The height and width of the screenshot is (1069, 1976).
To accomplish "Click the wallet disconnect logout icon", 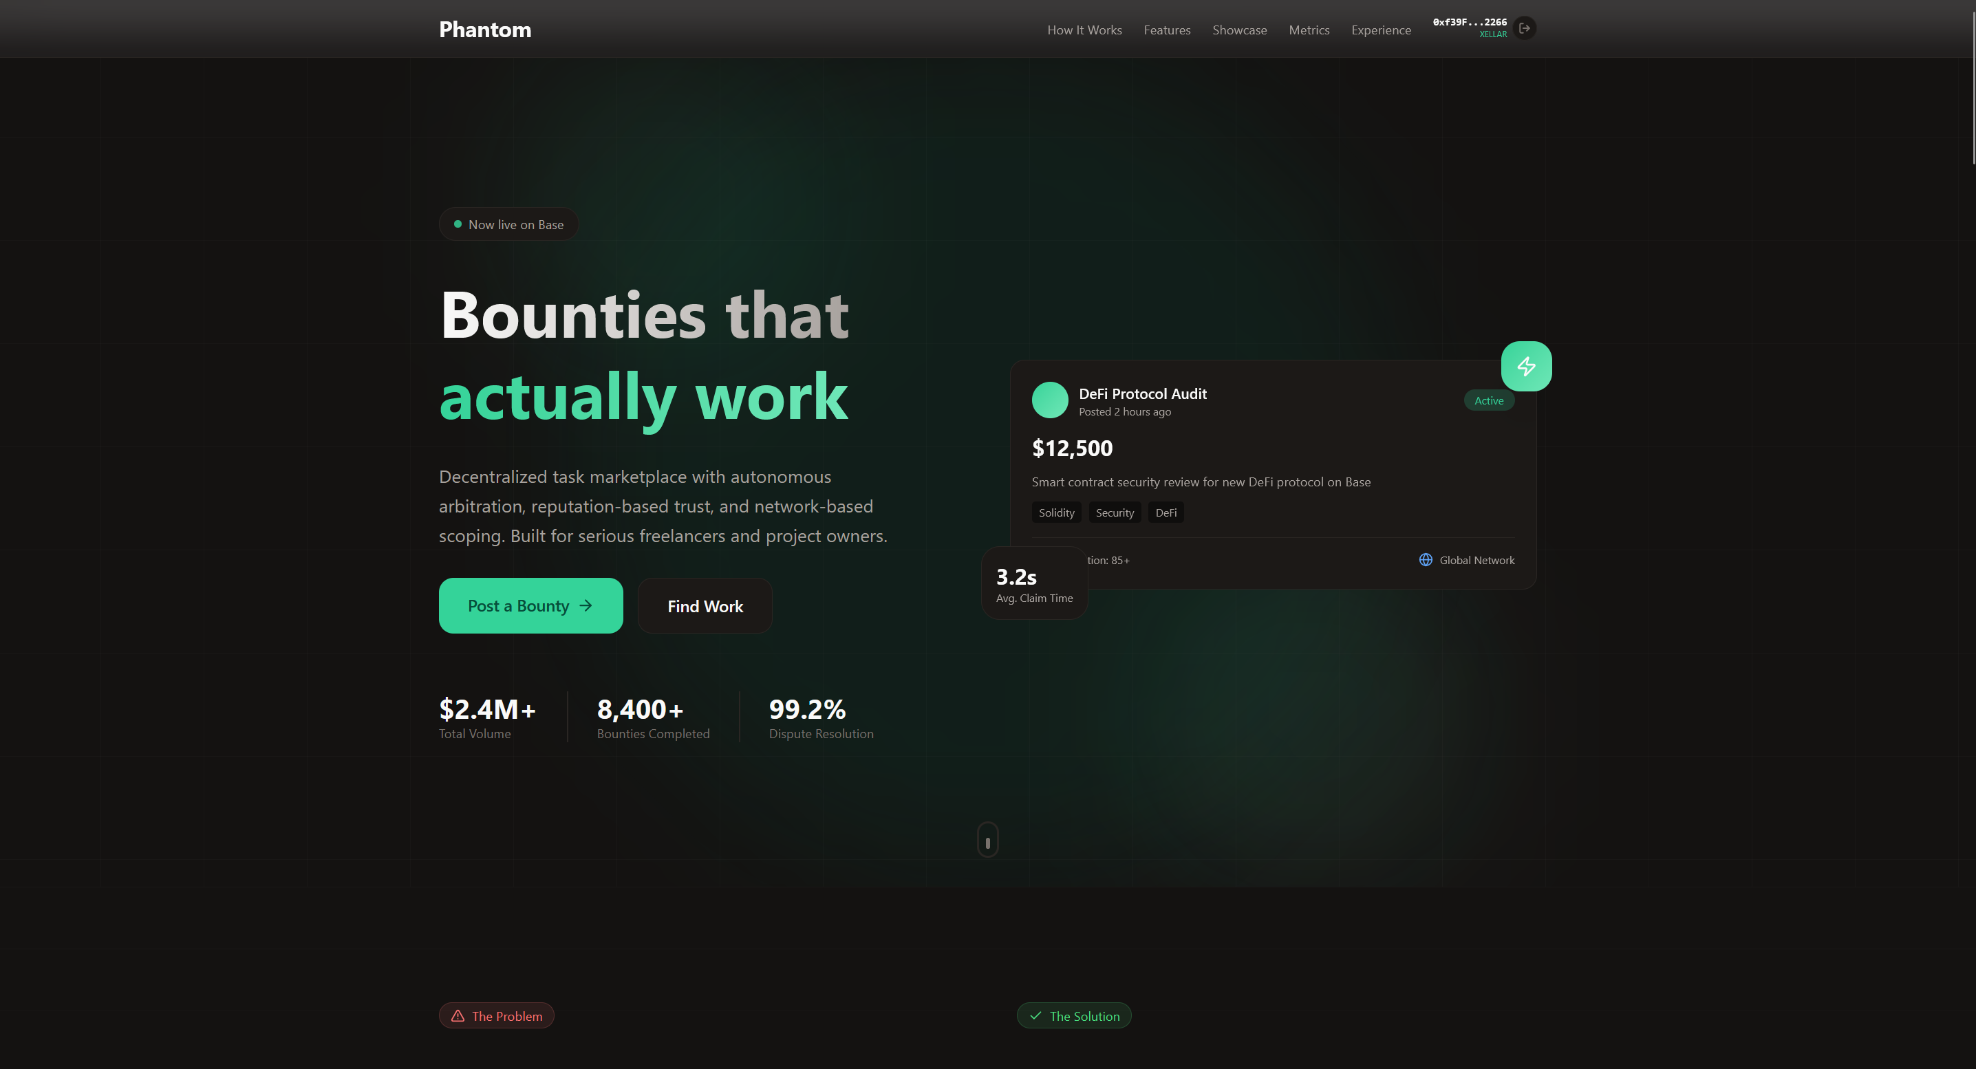I will 1524,28.
